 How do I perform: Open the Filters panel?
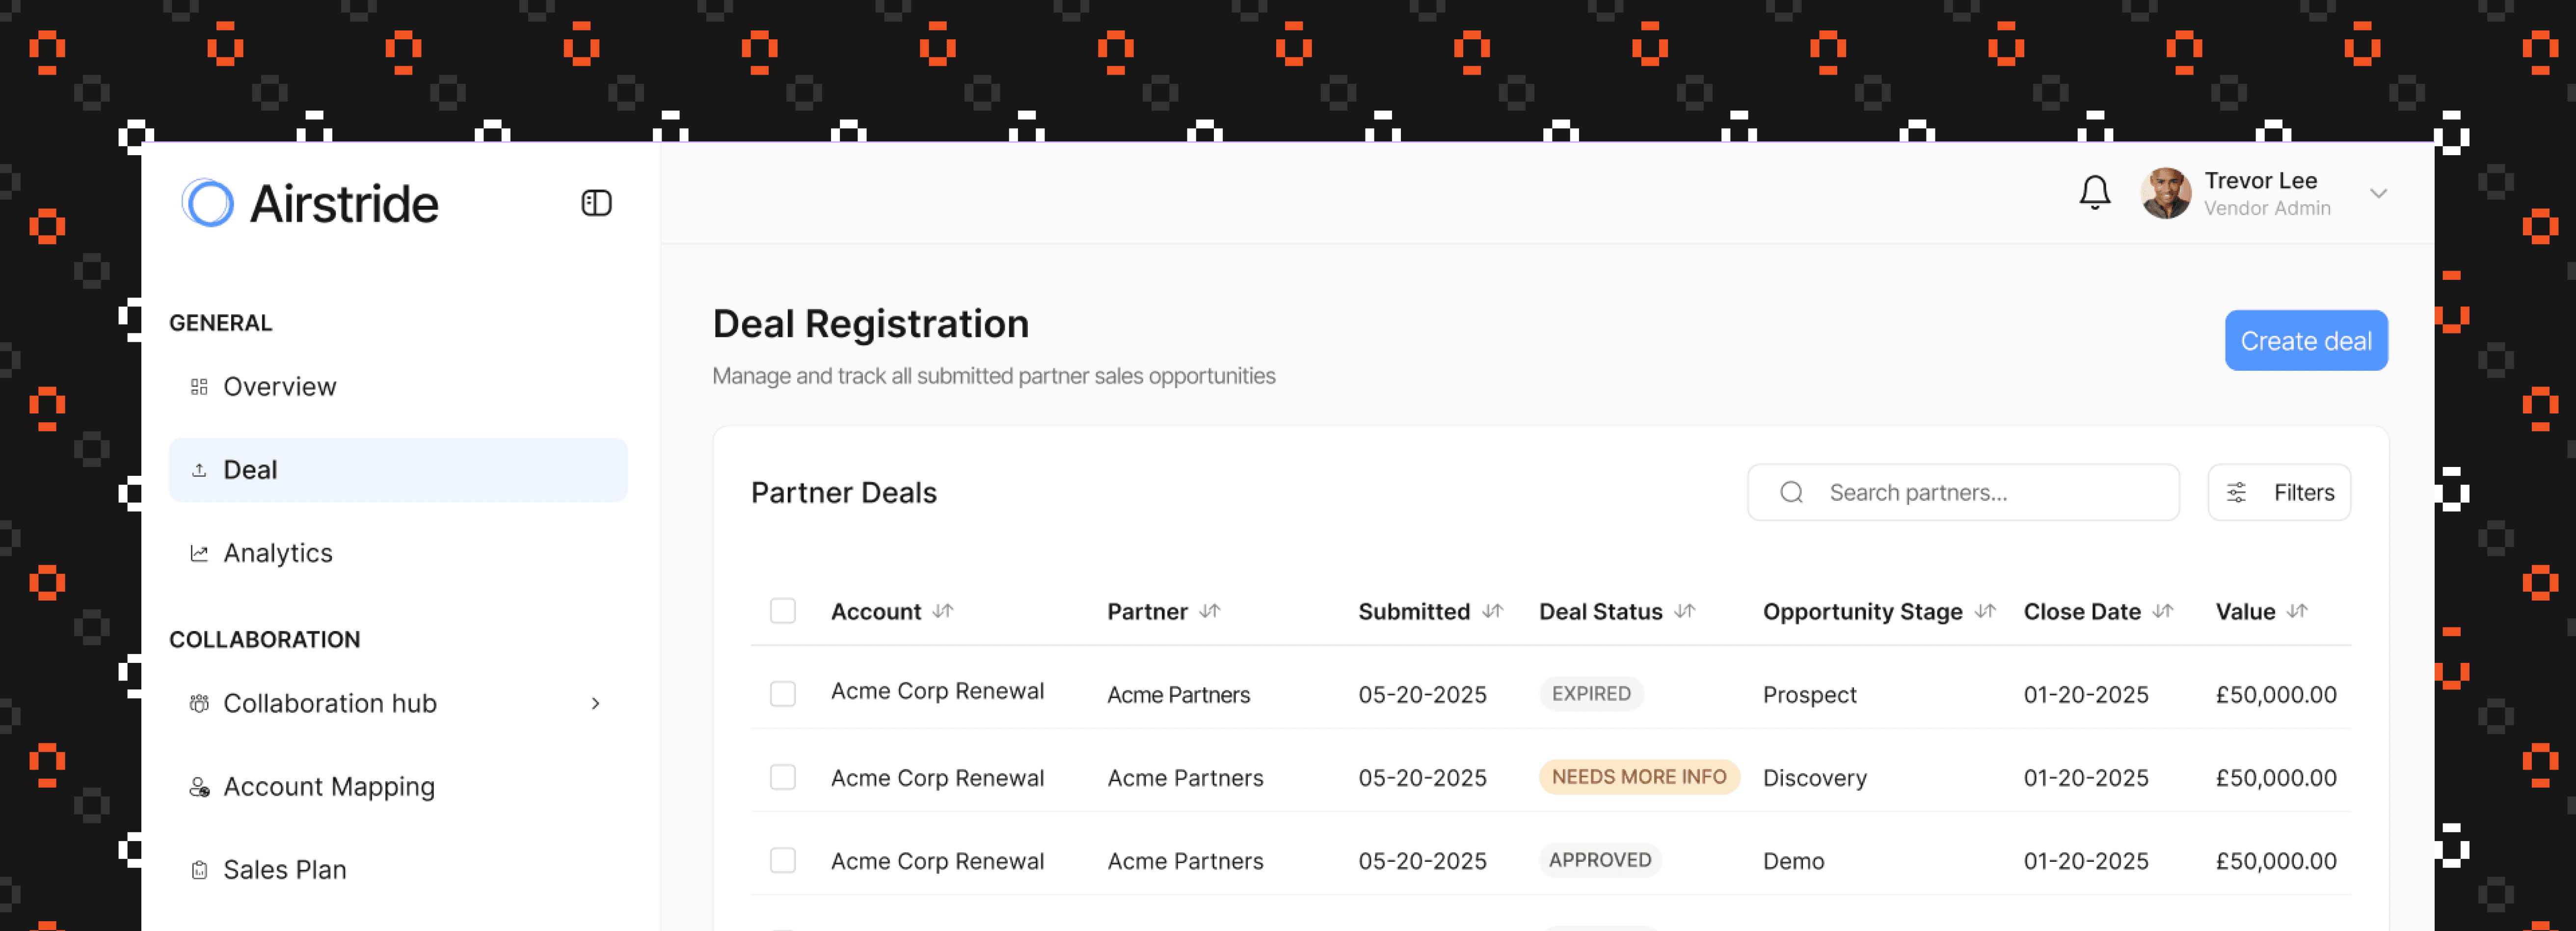(x=2279, y=492)
